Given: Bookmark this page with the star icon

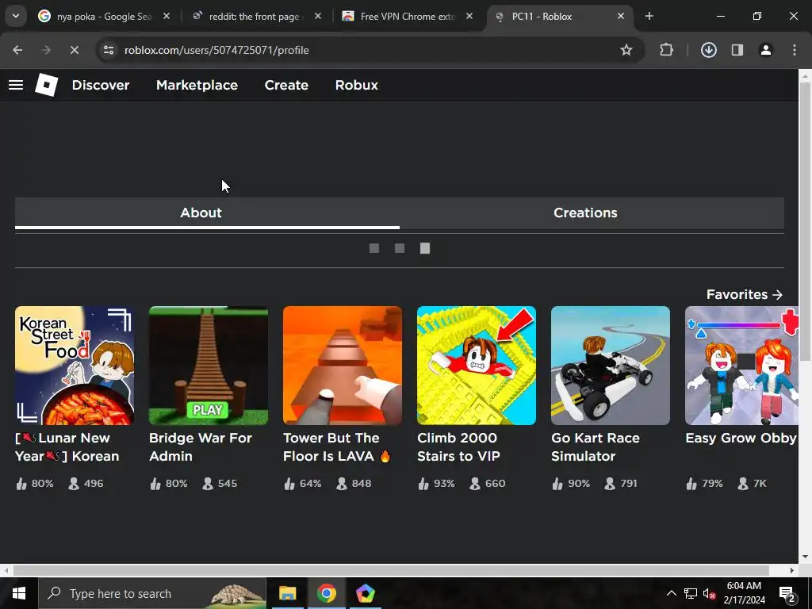Looking at the screenshot, I should pyautogui.click(x=626, y=50).
